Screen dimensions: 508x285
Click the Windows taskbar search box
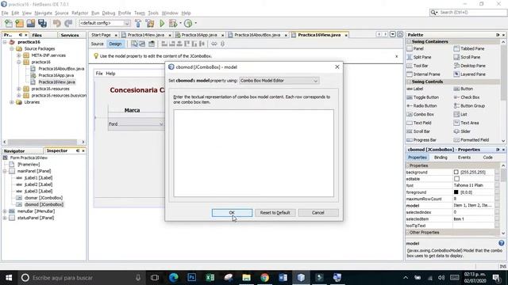(81, 278)
